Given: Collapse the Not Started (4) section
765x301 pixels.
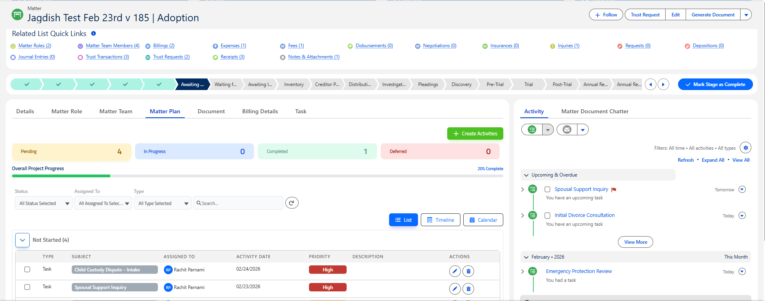Looking at the screenshot, I should (x=22, y=240).
